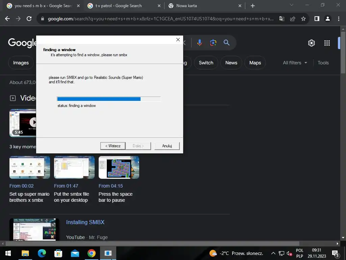Screen dimensions: 346x260
Task: Search by image with Google Lens
Action: point(213,42)
